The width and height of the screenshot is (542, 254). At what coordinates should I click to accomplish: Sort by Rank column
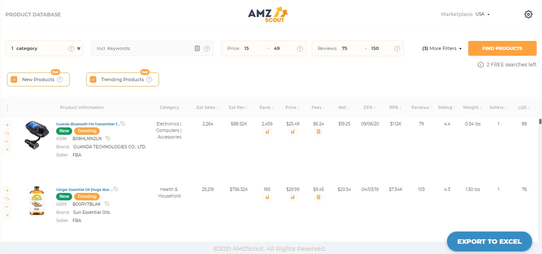point(267,107)
